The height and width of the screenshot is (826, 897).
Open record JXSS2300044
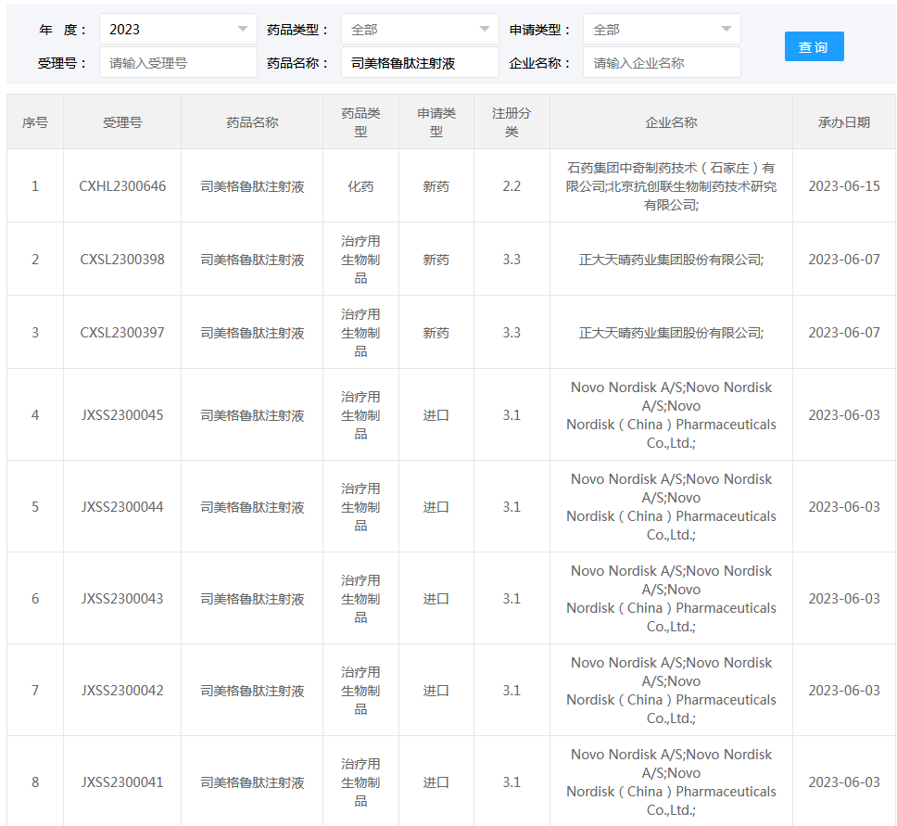coord(122,507)
